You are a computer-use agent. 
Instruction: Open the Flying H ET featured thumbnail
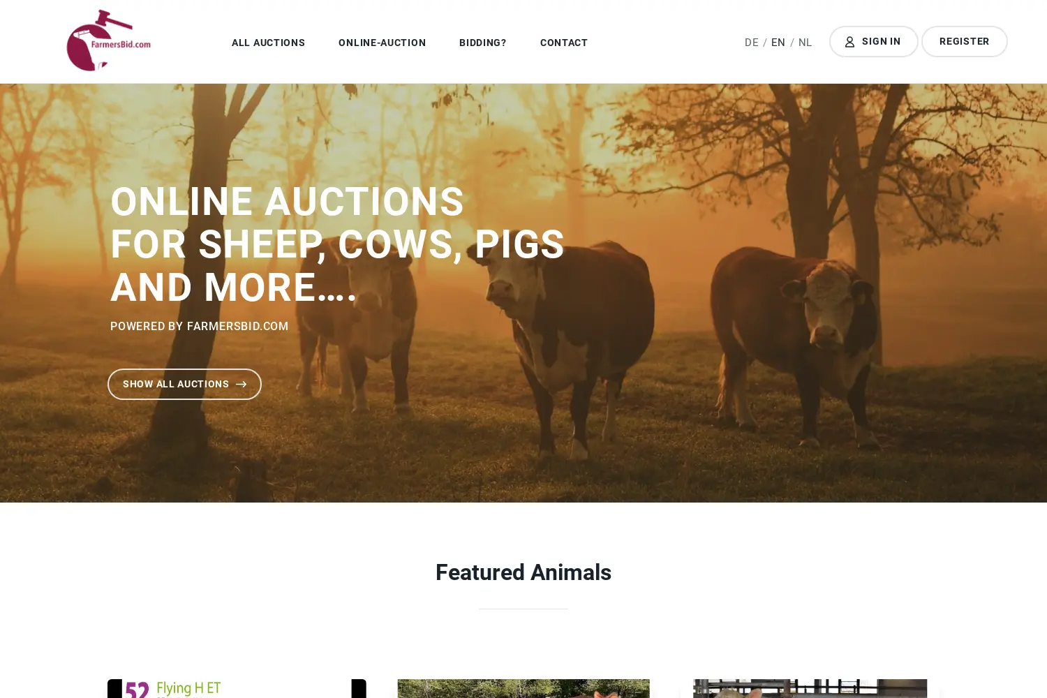click(x=237, y=688)
